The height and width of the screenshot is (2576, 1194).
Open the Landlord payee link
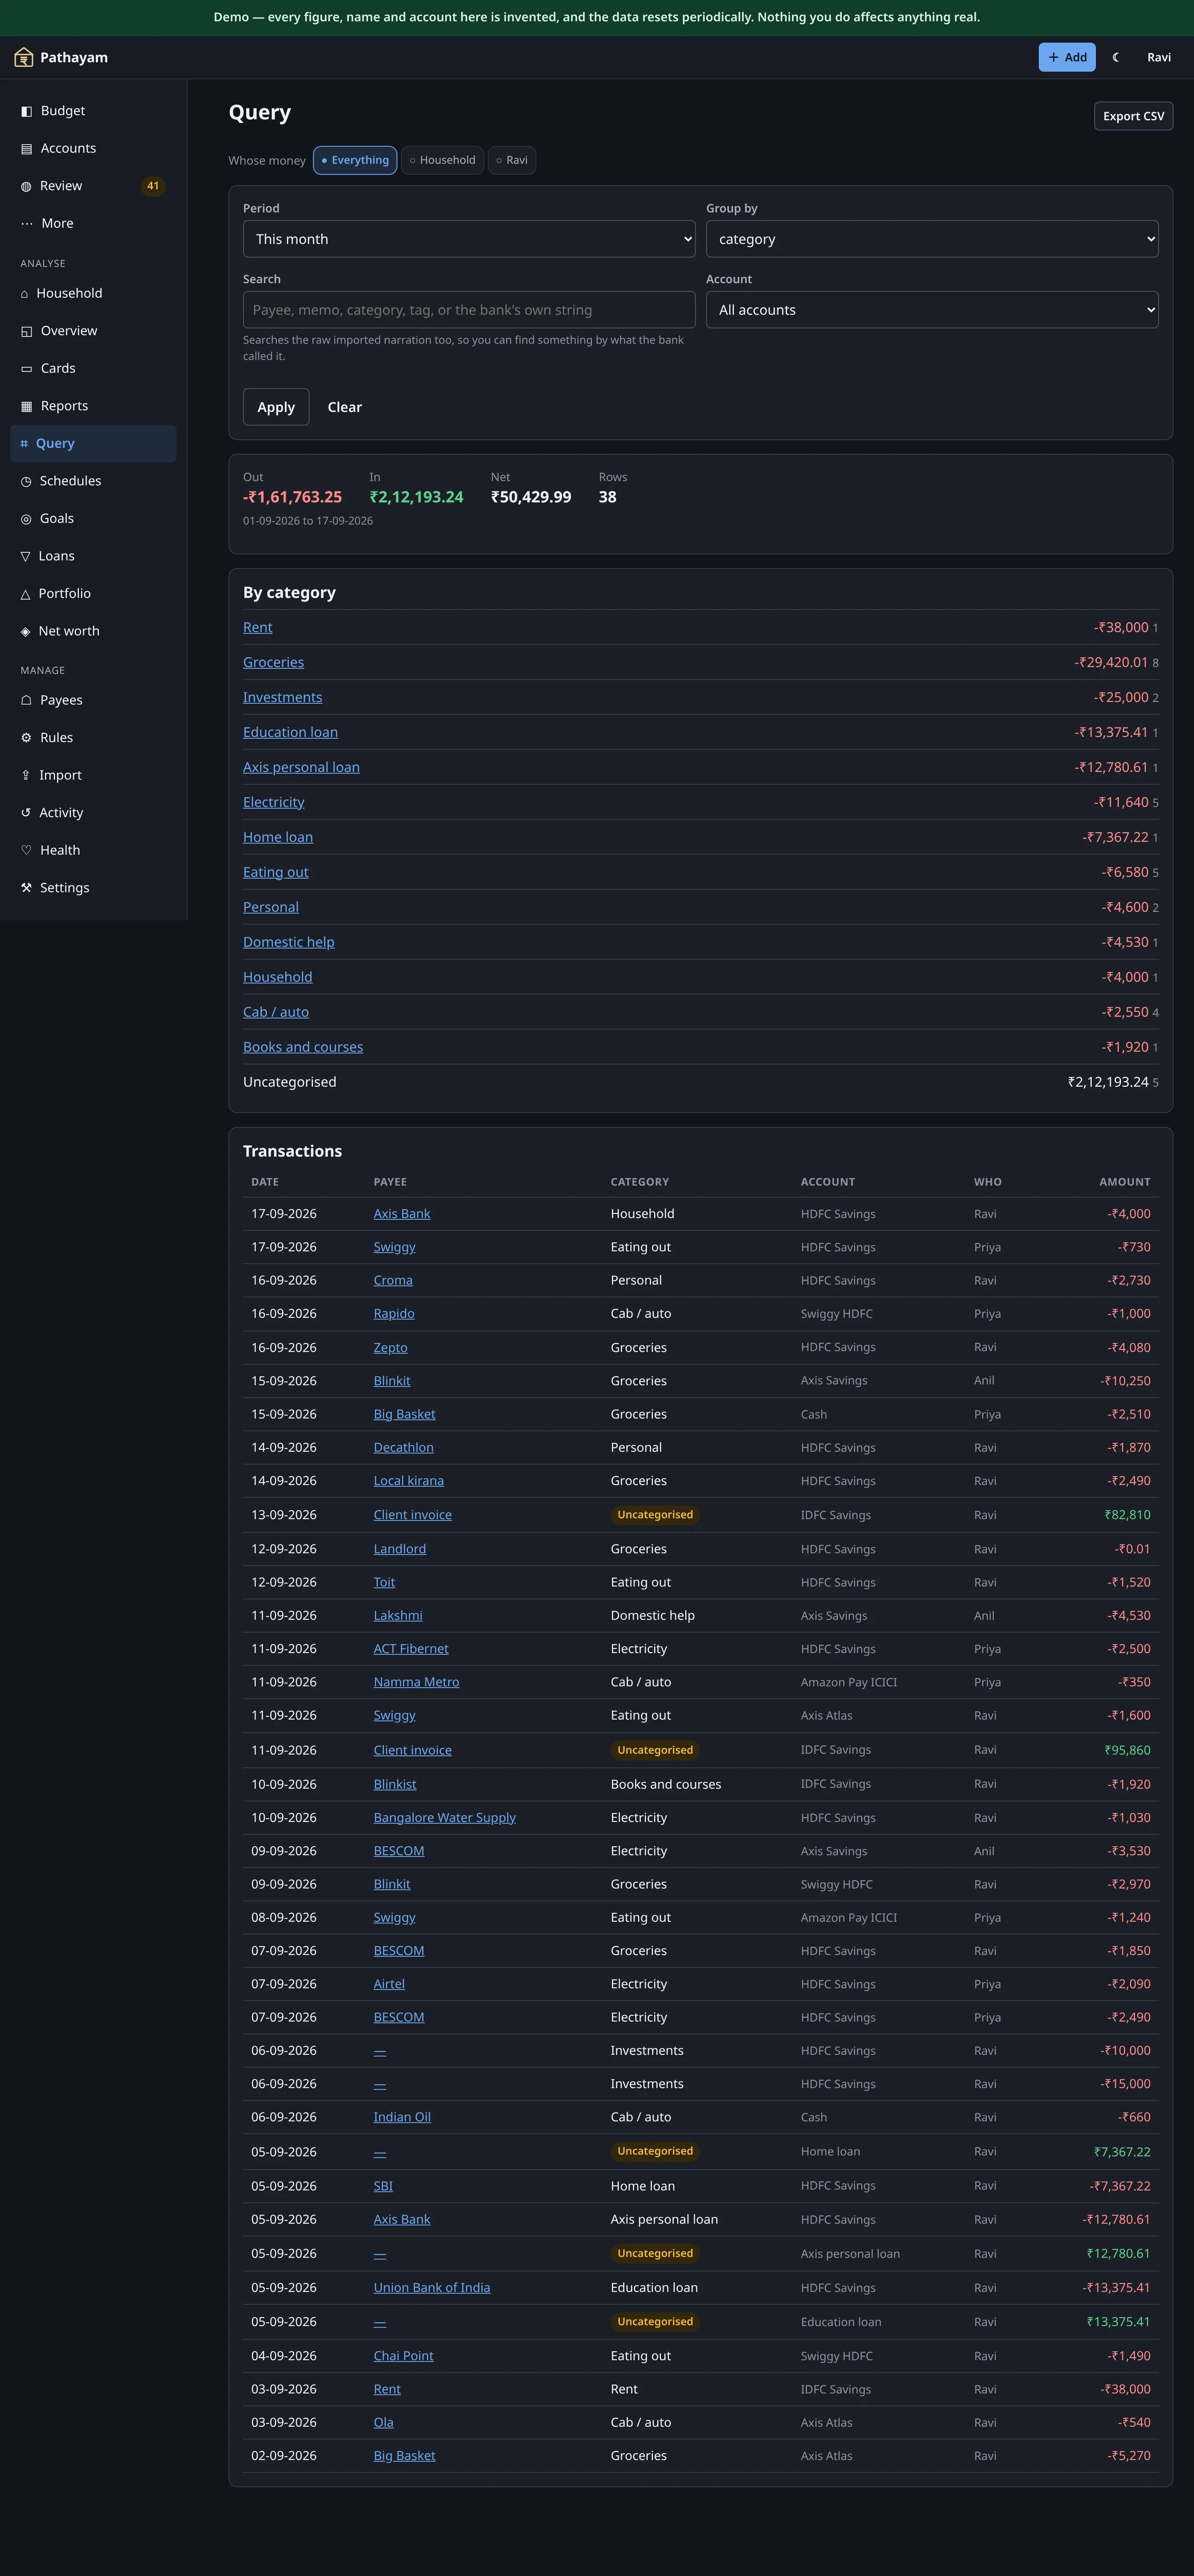click(x=399, y=1549)
